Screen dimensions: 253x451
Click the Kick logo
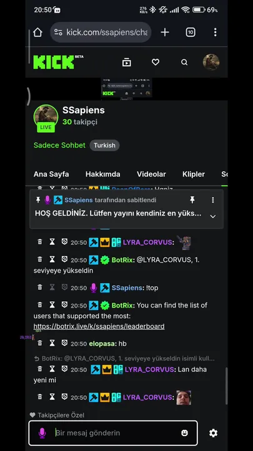click(58, 62)
